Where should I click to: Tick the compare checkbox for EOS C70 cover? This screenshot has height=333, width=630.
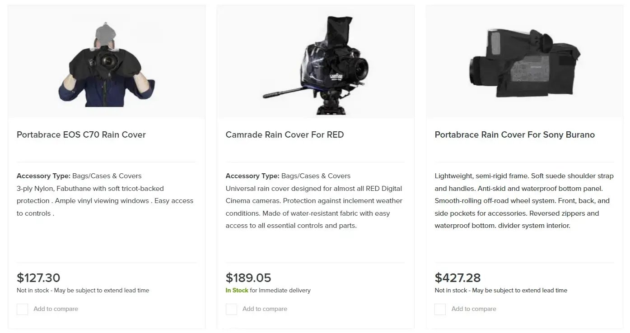tap(23, 309)
